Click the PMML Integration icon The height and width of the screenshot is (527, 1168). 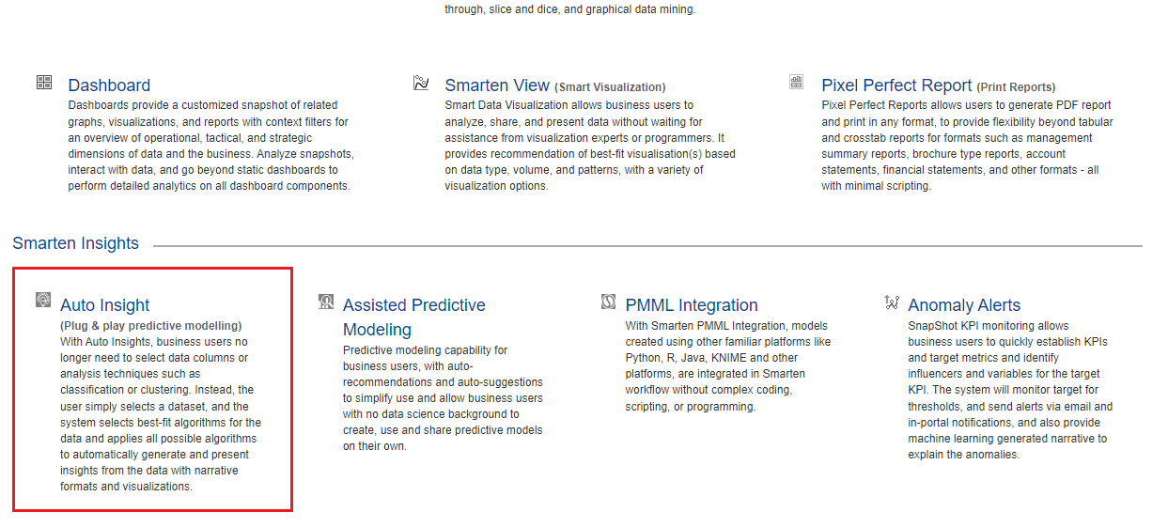tap(609, 302)
